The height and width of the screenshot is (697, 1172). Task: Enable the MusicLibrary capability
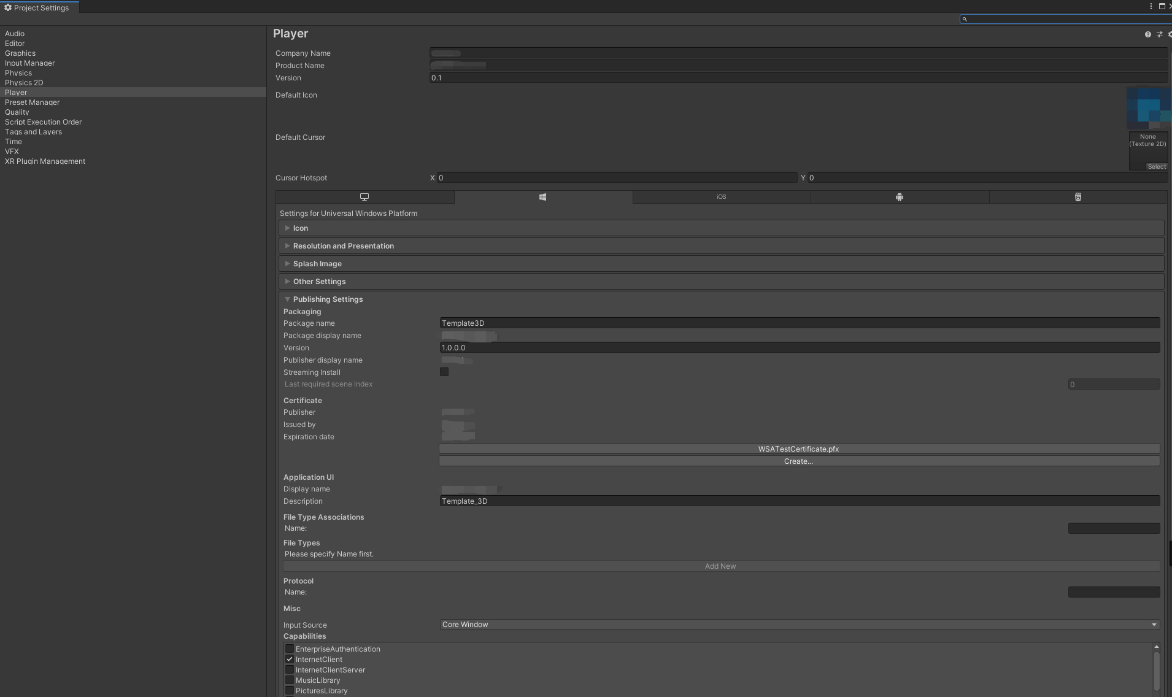[x=289, y=680]
